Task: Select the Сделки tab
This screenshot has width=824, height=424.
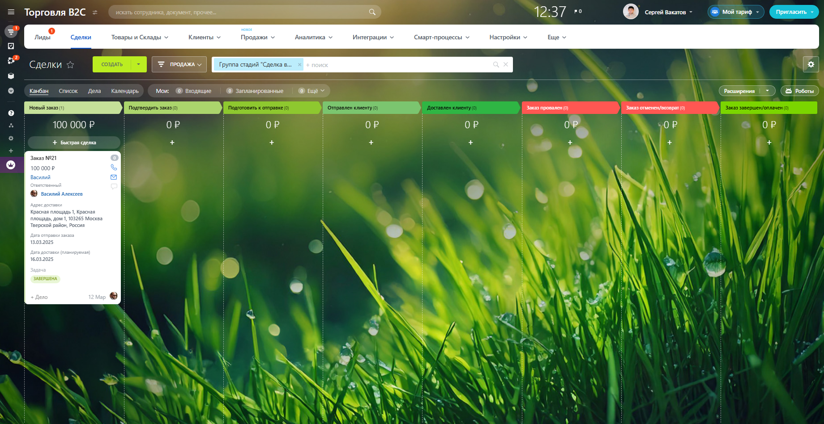Action: (81, 37)
